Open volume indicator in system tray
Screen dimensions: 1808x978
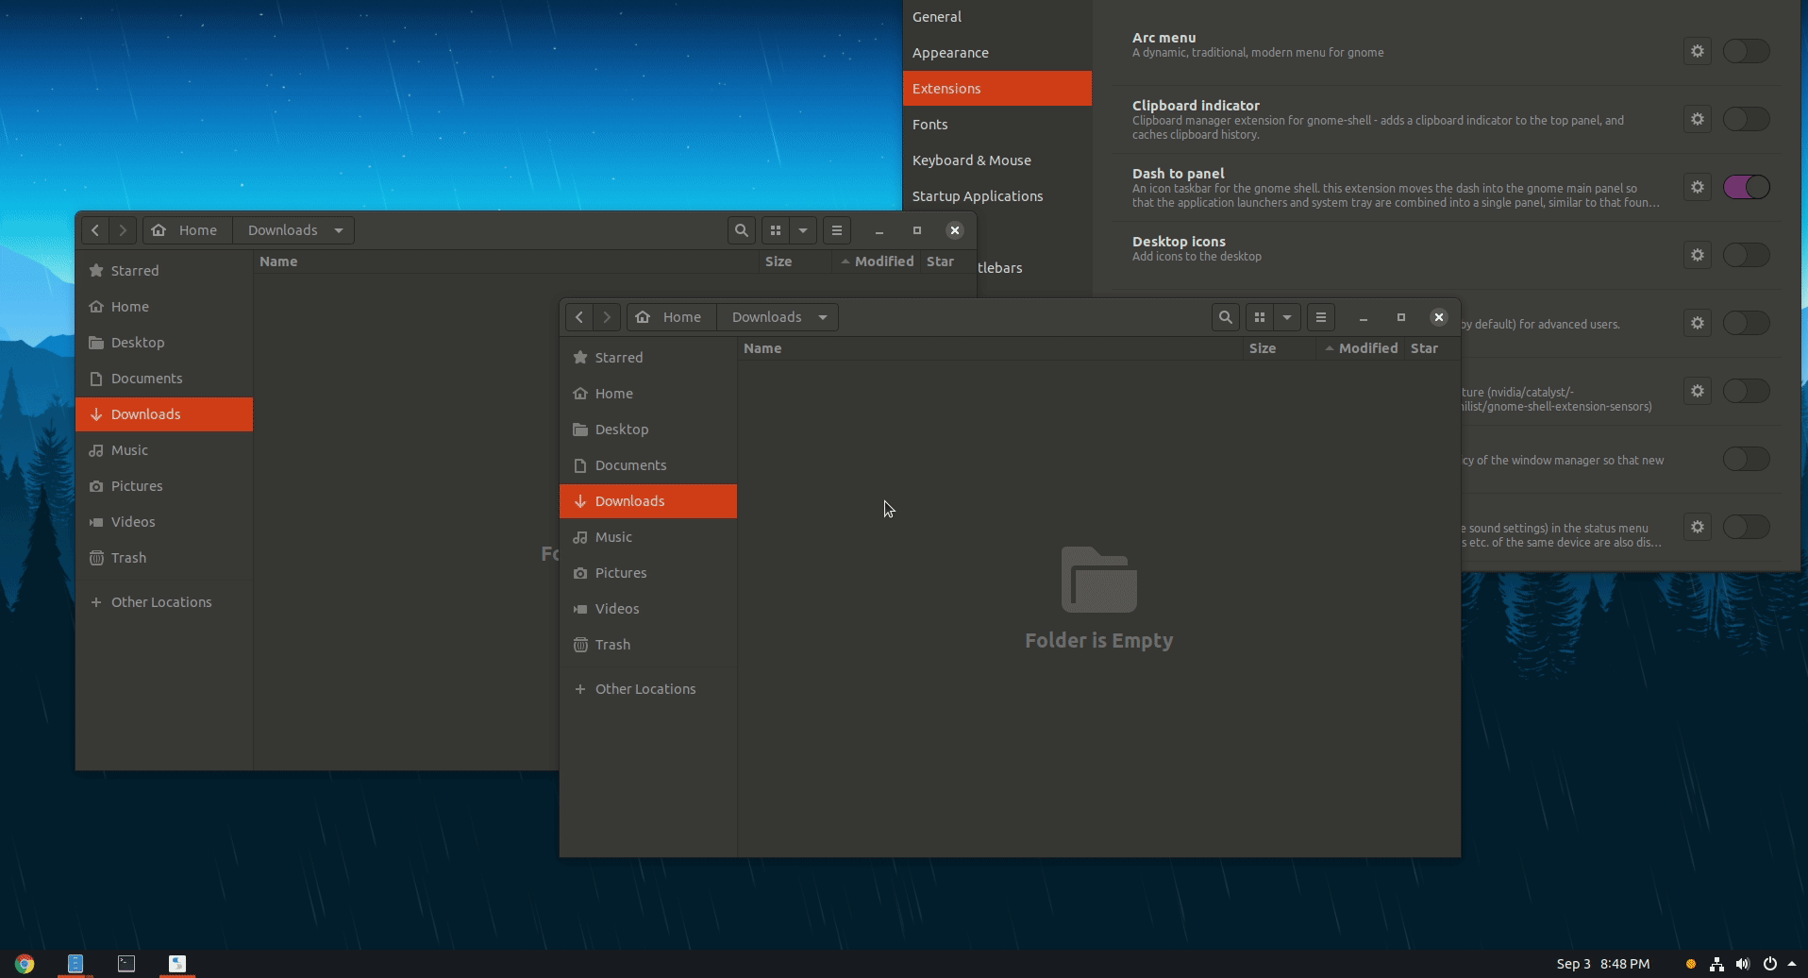[1742, 964]
